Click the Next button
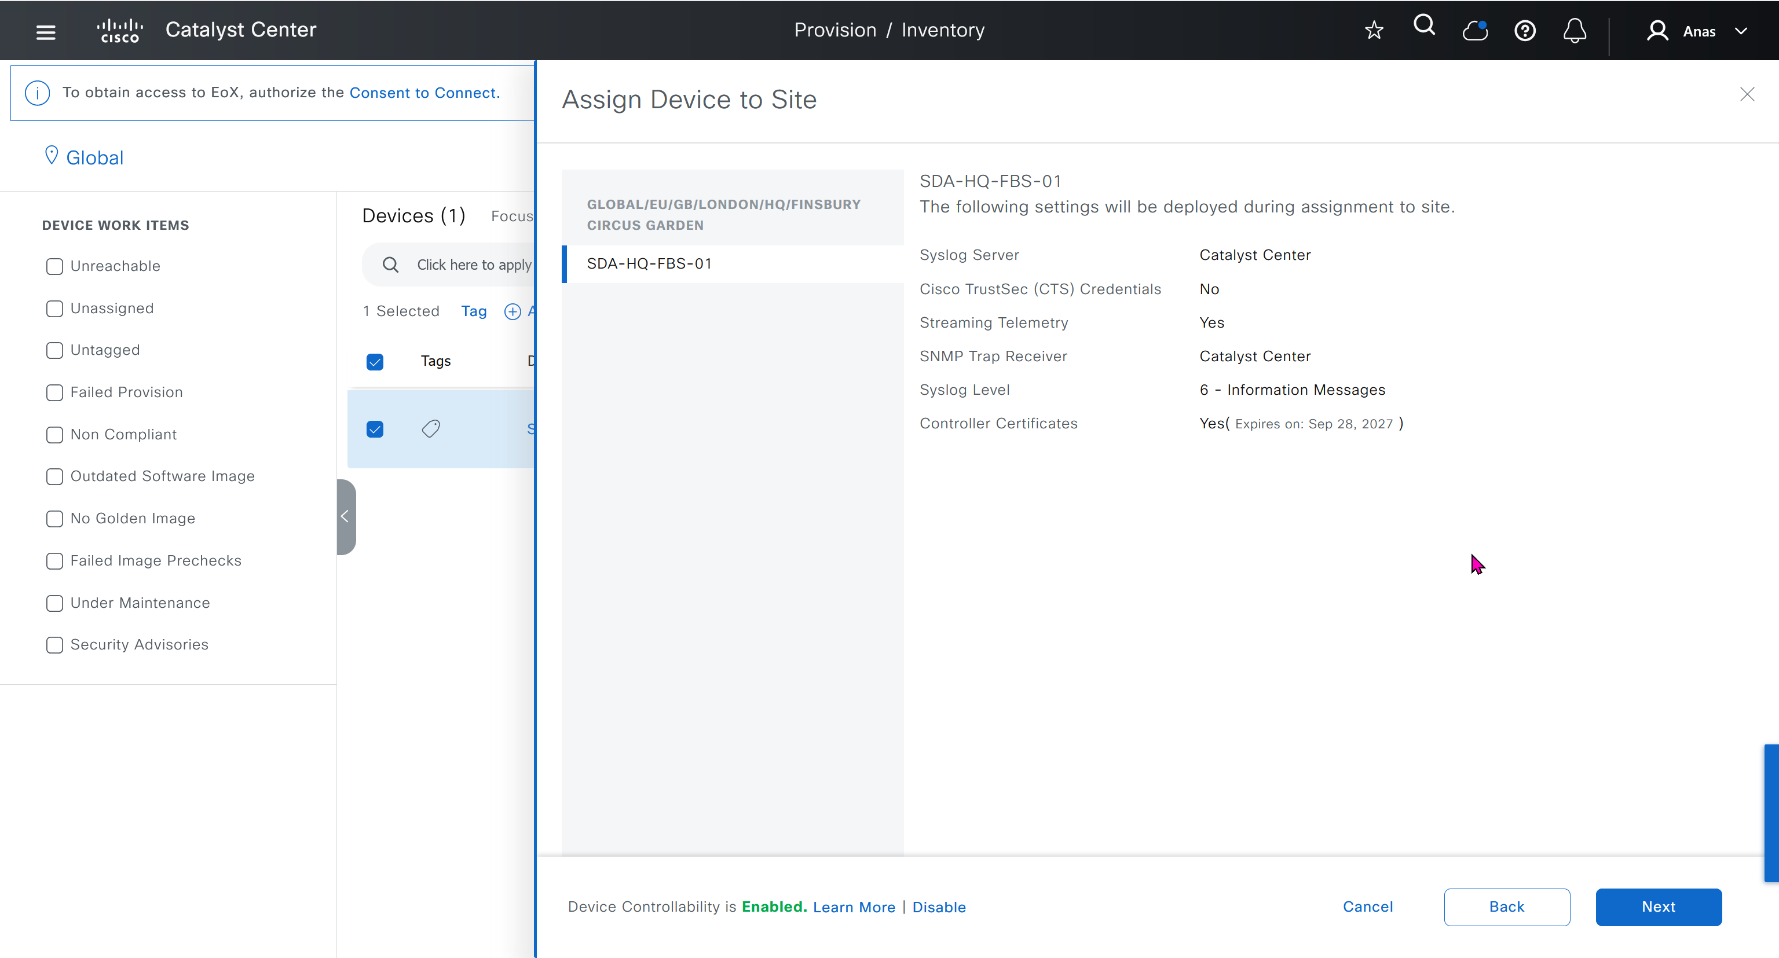This screenshot has width=1779, height=958. 1657,907
